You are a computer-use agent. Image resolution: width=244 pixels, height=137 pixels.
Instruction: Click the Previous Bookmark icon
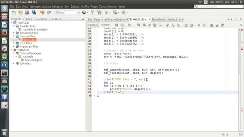point(167,25)
